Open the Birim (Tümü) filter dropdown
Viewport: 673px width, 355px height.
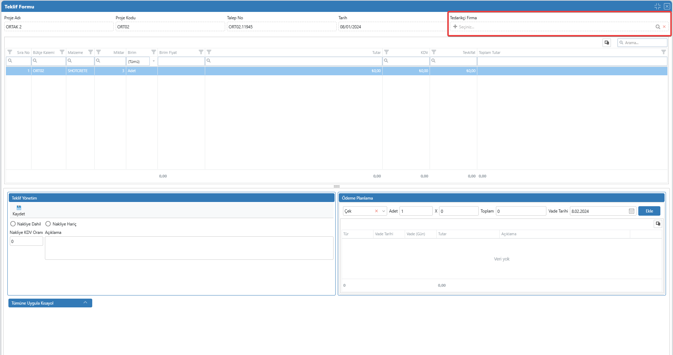pos(154,61)
